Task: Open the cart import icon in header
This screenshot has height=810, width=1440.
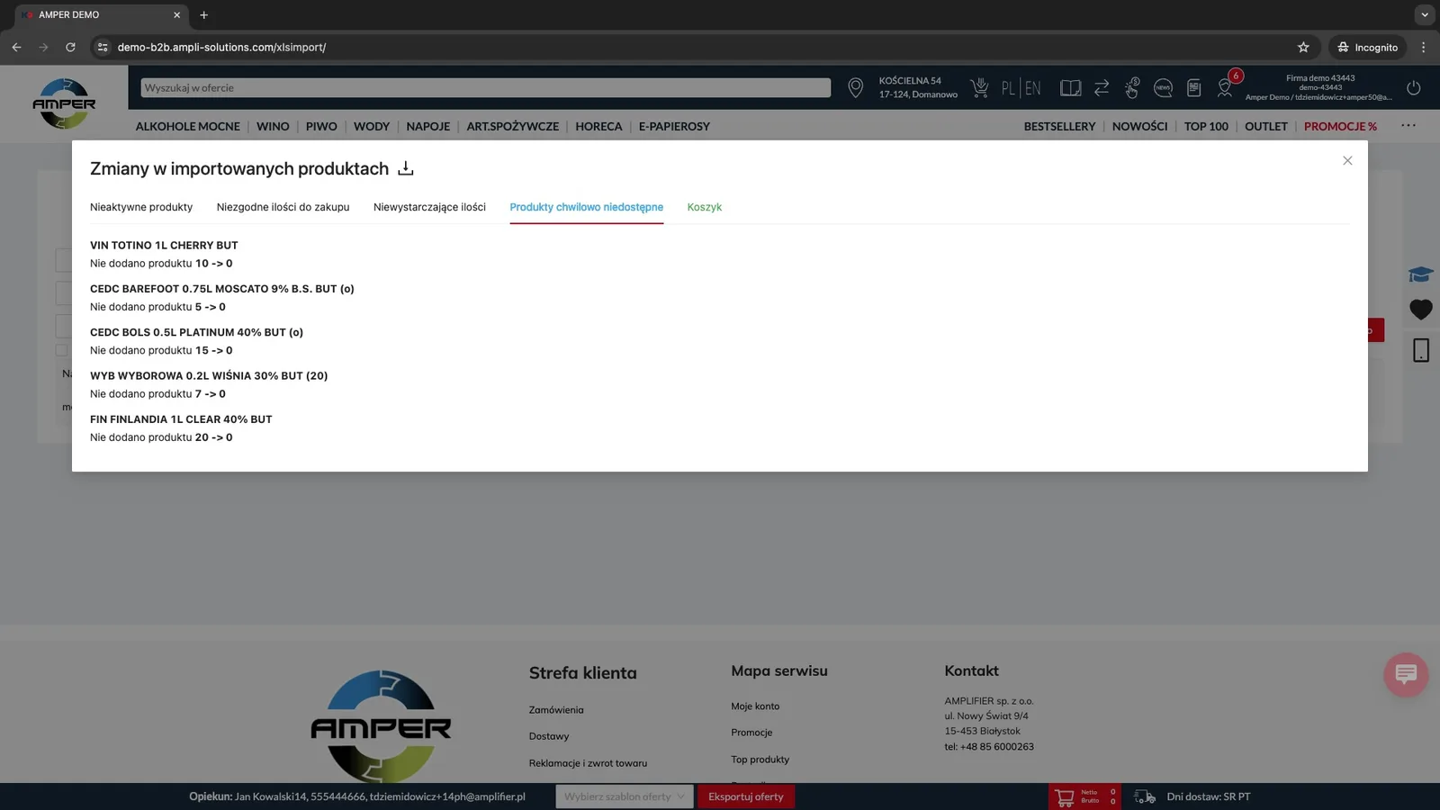Action: (x=979, y=87)
